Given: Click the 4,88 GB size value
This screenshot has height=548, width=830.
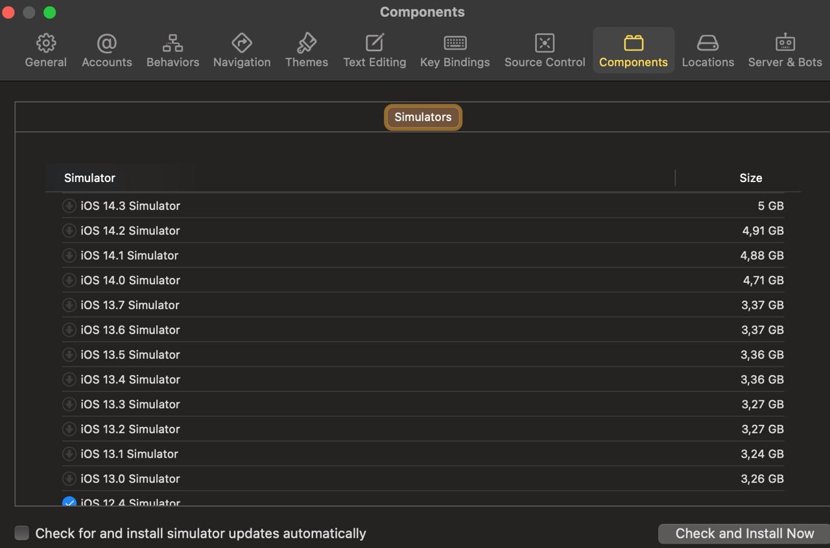Looking at the screenshot, I should click(x=762, y=255).
